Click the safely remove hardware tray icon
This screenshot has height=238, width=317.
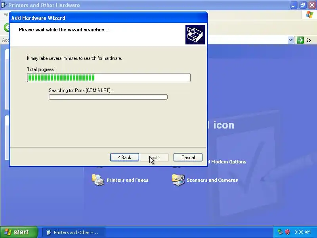click(280, 232)
